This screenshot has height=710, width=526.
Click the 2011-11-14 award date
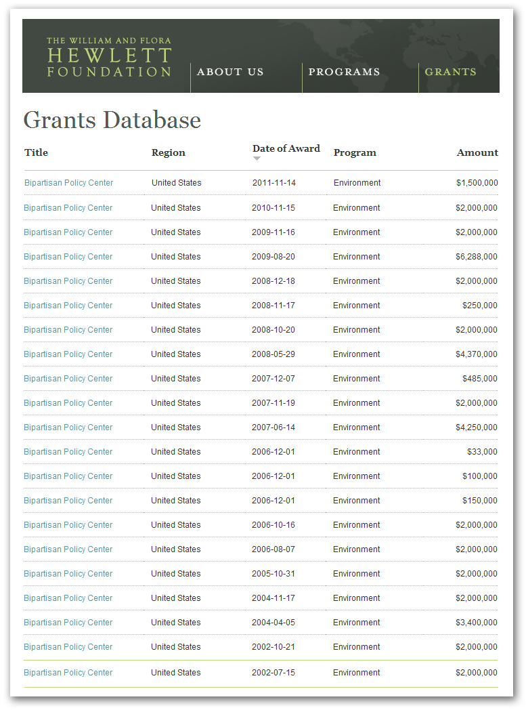[274, 183]
